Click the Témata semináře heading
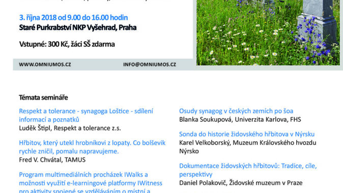The height and width of the screenshot is (193, 343). pos(43,98)
